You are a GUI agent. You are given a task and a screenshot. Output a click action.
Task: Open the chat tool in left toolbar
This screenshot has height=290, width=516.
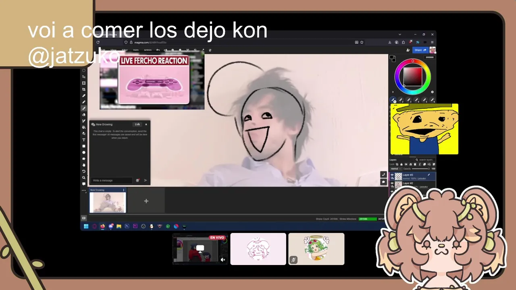pos(84,184)
